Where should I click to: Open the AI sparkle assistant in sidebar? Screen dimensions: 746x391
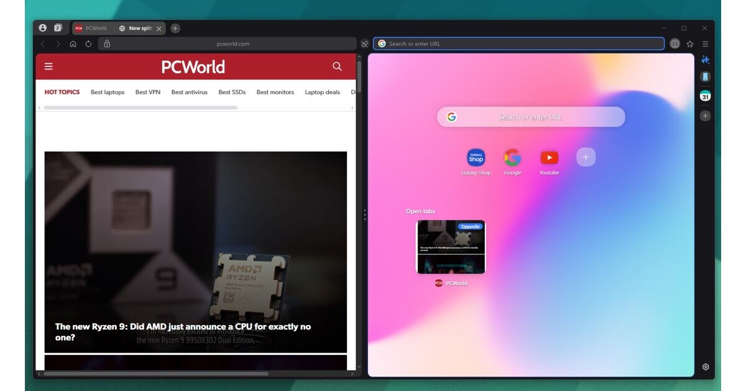[x=705, y=60]
